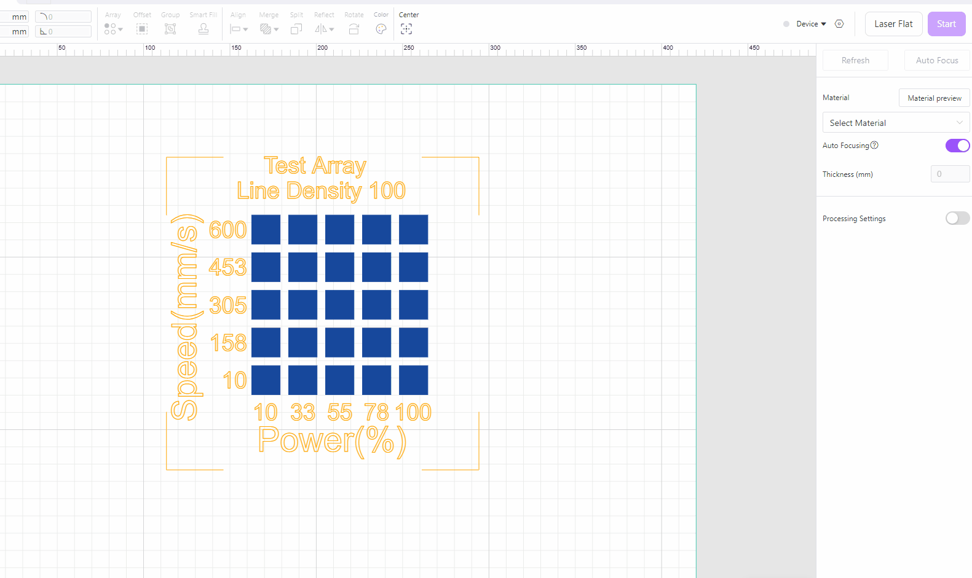
Task: Open the Select Material dropdown
Action: pos(896,123)
